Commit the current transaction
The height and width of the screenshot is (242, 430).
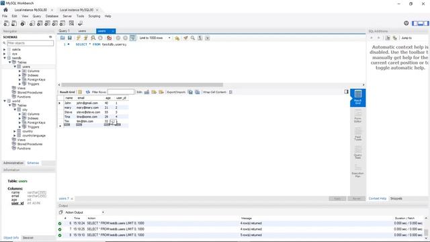tap(118, 38)
